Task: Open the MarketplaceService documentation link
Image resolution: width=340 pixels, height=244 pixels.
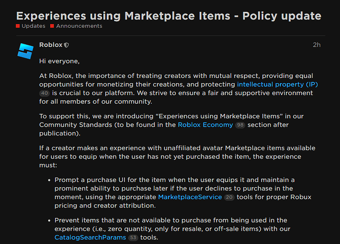Action: [190, 197]
